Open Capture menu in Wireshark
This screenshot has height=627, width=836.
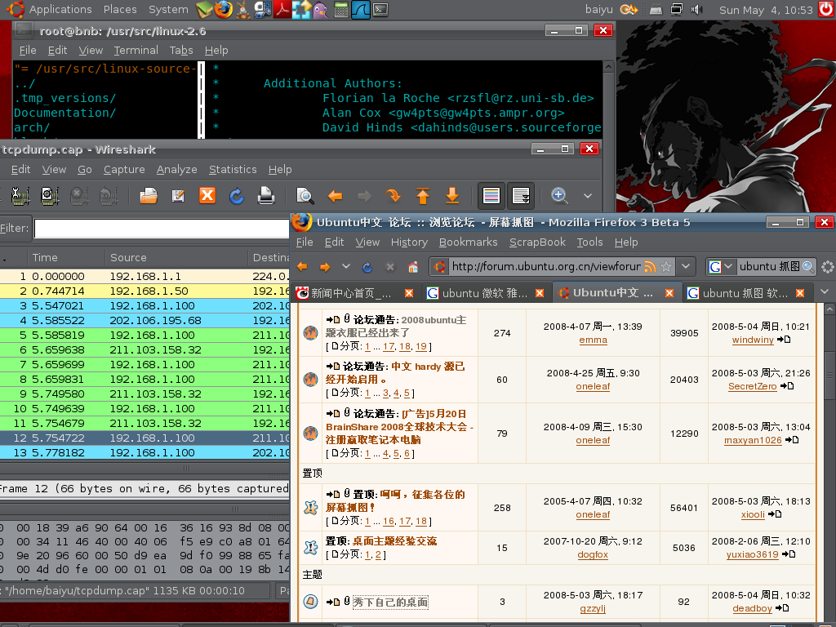[x=124, y=170]
